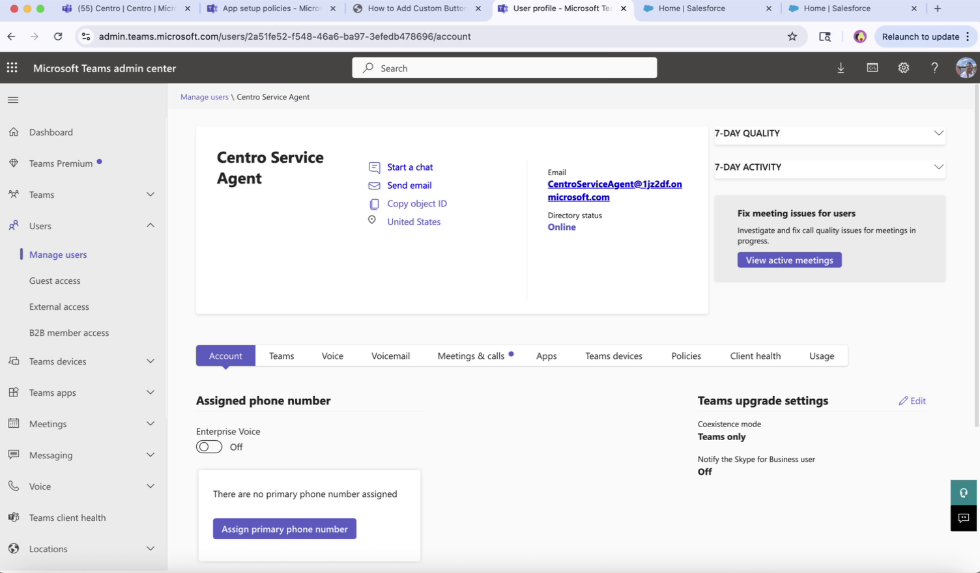Switch to the Meetings & calls tab
This screenshot has width=980, height=573.
[x=475, y=356]
